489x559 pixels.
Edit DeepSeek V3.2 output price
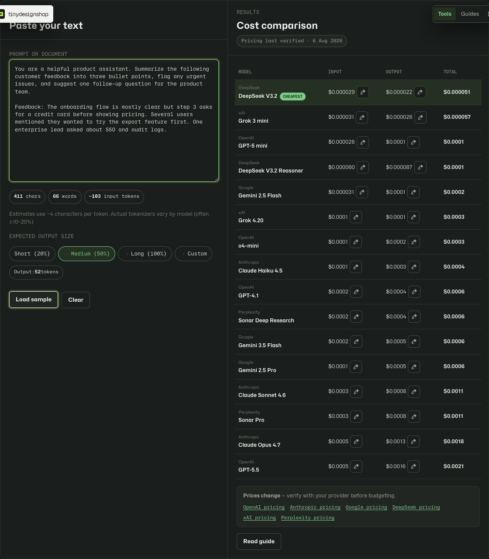click(420, 92)
